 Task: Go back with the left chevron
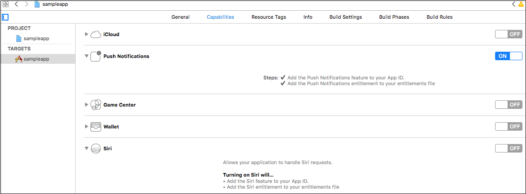click(x=17, y=4)
